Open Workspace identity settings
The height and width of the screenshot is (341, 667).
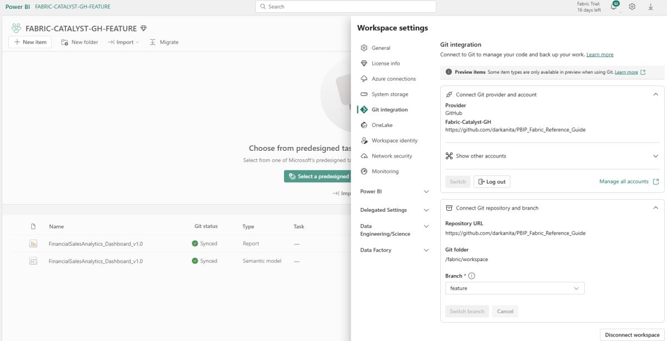[x=394, y=141]
